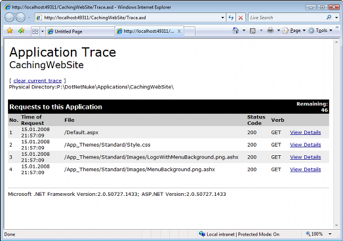View Details for Style.css request
This screenshot has height=241, width=343.
306,145
